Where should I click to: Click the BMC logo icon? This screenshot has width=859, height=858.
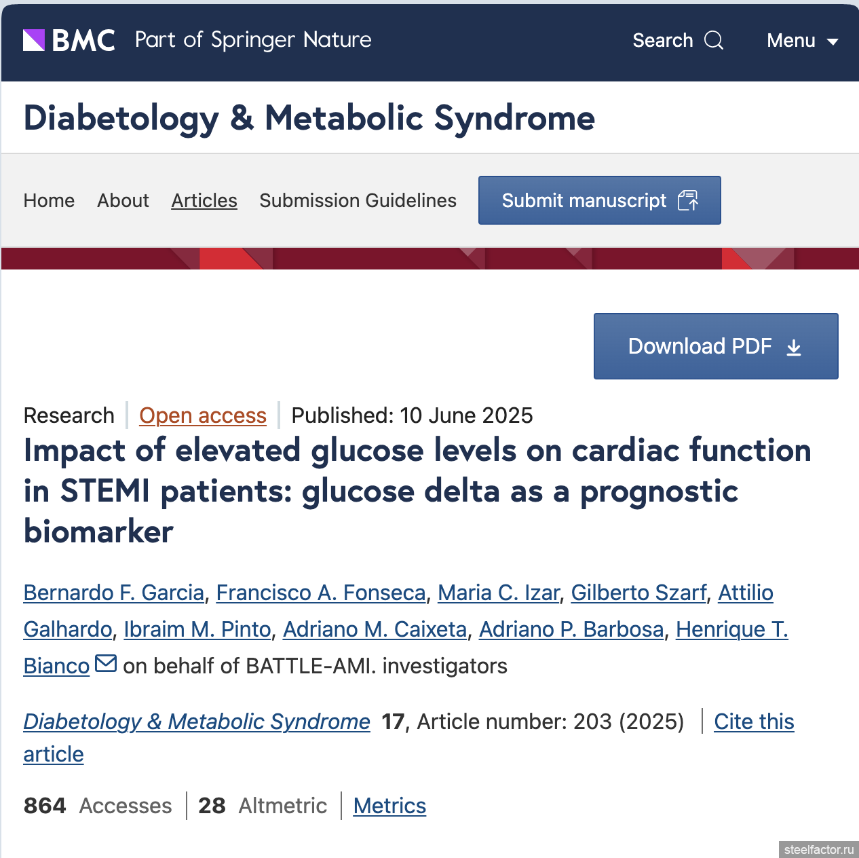click(34, 41)
